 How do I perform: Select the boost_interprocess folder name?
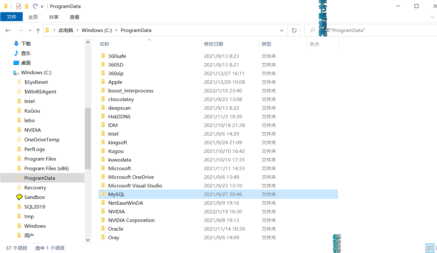point(131,91)
